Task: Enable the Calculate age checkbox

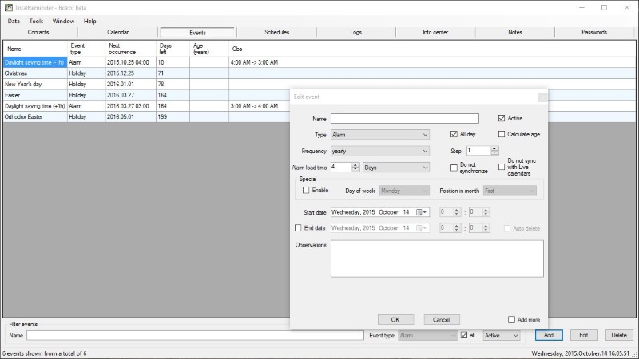Action: pos(502,134)
